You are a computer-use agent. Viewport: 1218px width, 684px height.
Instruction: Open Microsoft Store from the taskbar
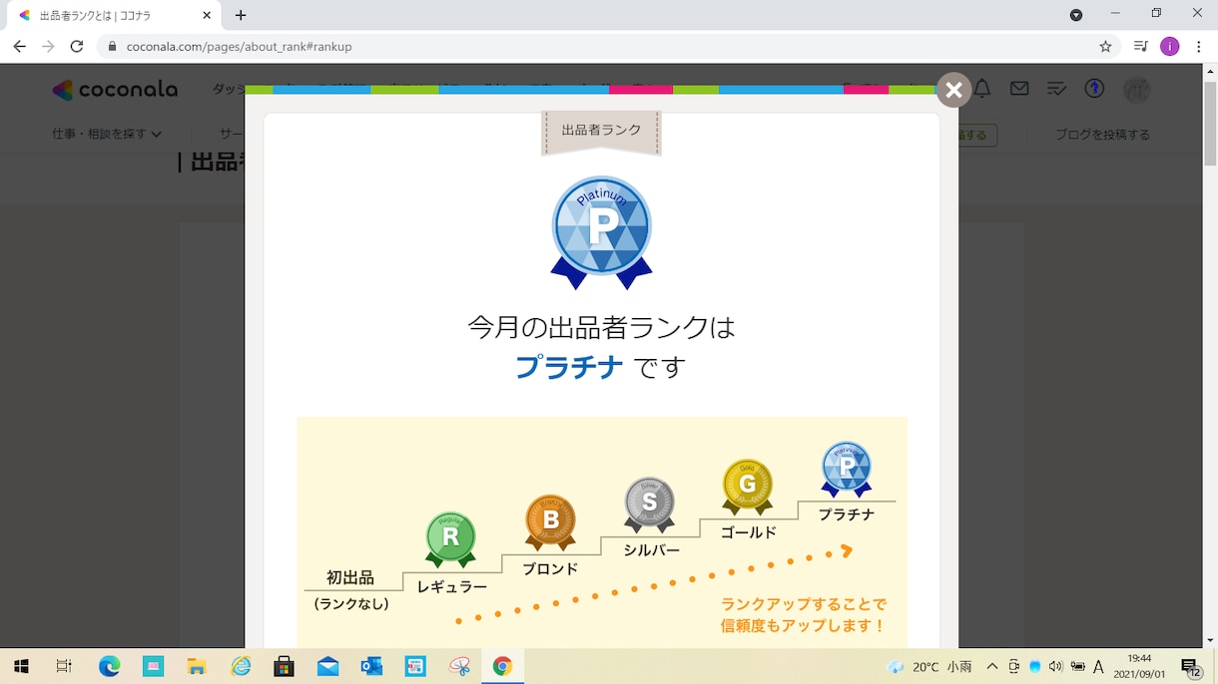285,666
